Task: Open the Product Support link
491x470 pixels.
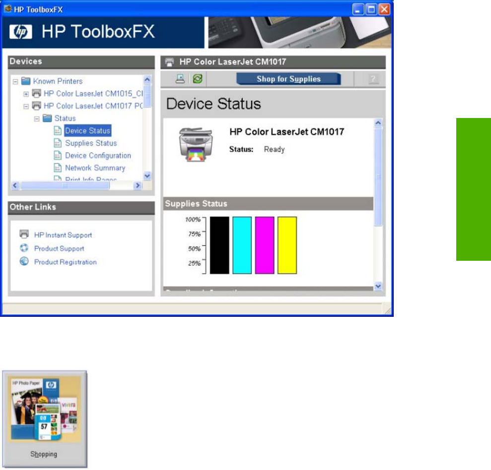Action: [59, 248]
